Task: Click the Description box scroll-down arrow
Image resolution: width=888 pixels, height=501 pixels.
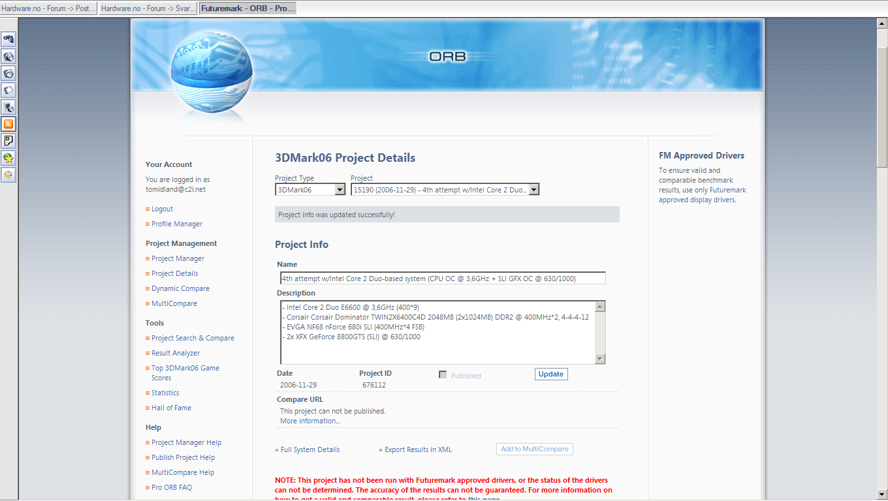Action: coord(601,359)
